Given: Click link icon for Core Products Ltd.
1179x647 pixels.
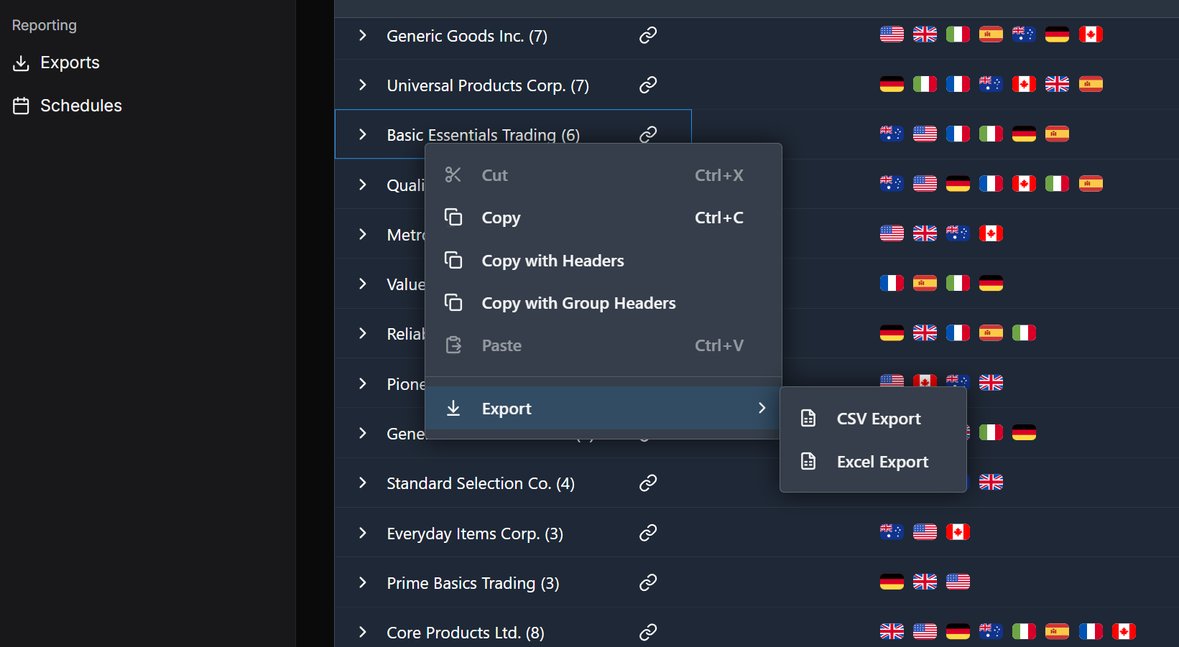Looking at the screenshot, I should (x=648, y=632).
